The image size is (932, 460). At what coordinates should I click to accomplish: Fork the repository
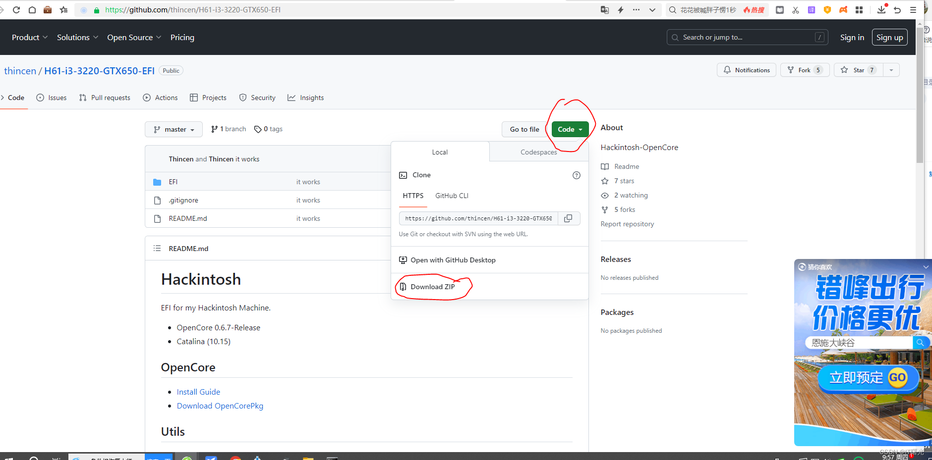tap(805, 70)
